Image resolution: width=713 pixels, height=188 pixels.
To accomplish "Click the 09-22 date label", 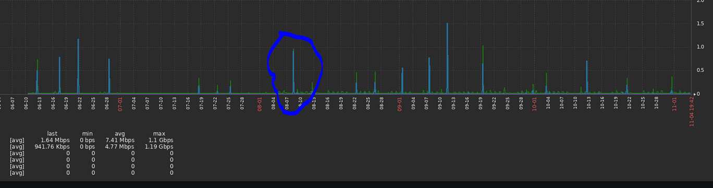I will (x=494, y=103).
